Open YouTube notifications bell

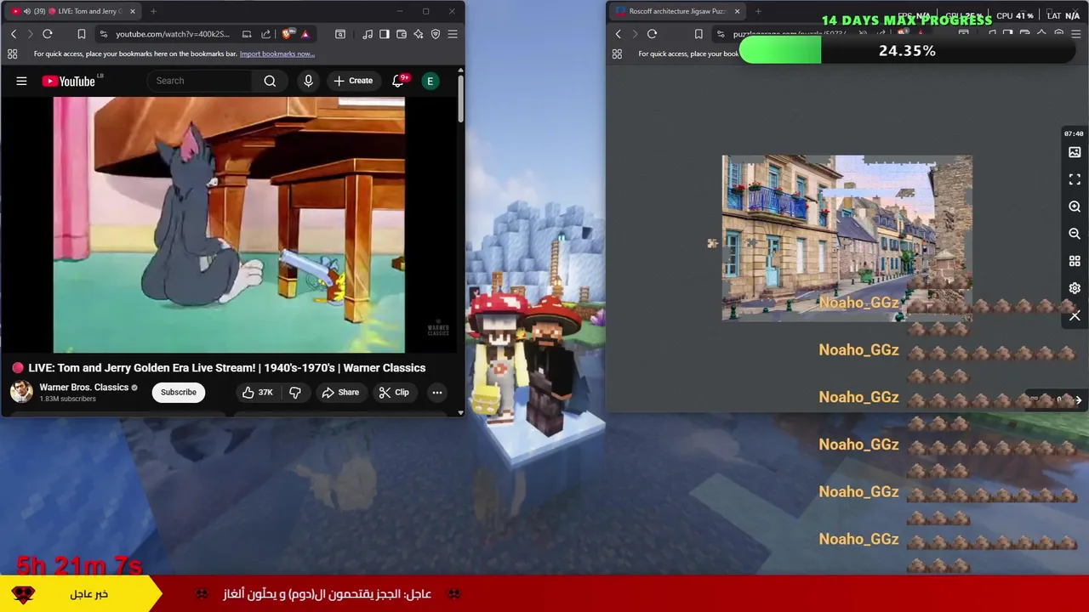398,81
